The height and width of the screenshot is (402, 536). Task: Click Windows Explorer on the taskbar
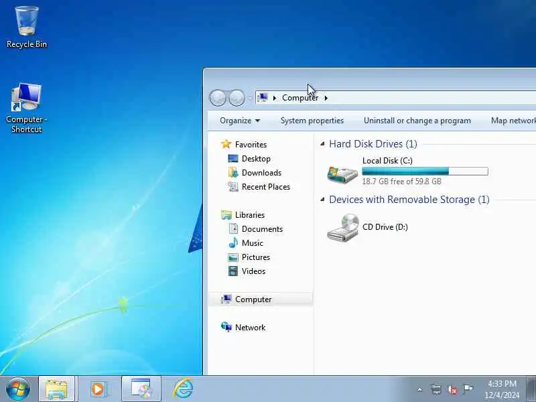(x=56, y=389)
